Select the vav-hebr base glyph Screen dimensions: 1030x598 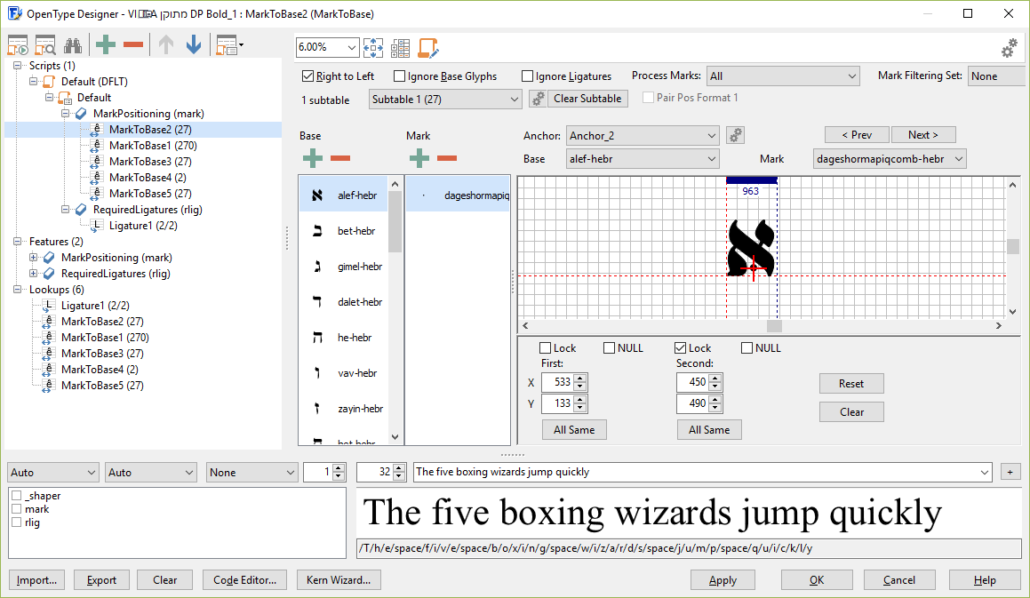coord(343,372)
